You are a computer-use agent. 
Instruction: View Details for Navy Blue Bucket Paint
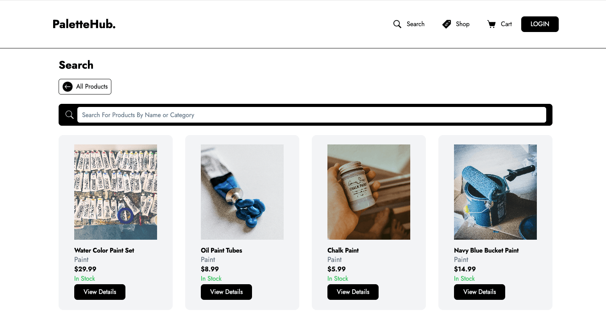tap(479, 292)
